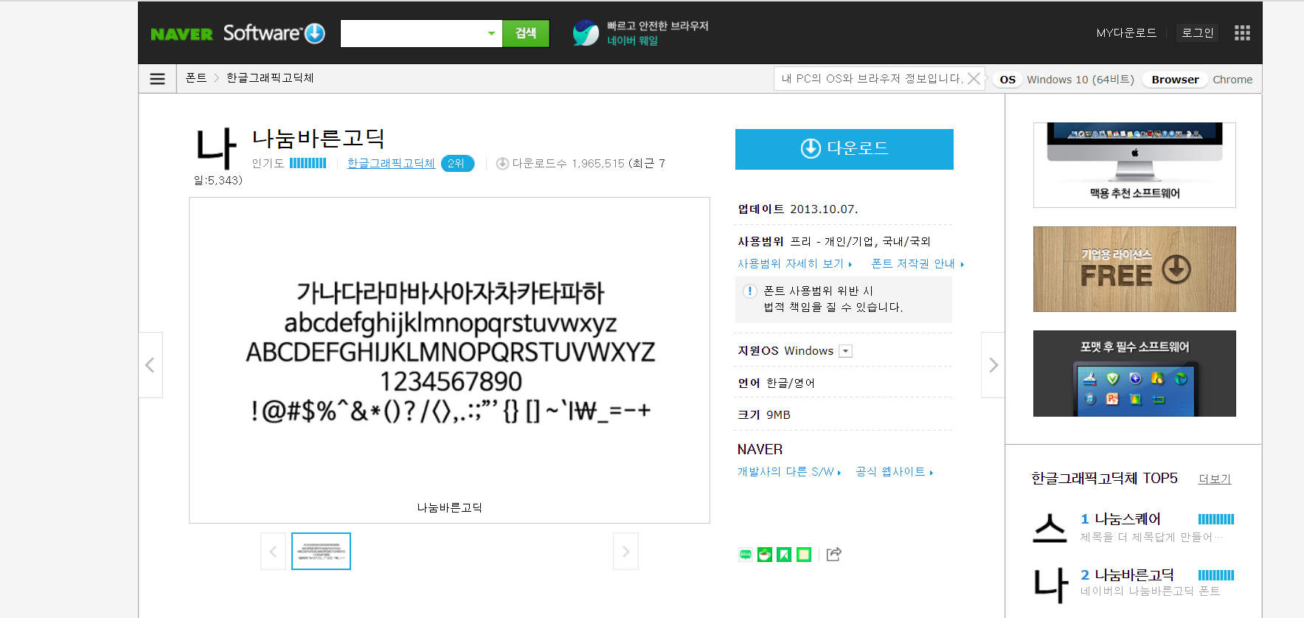Open search box dropdown arrow
The height and width of the screenshot is (618, 1304).
pyautogui.click(x=491, y=33)
